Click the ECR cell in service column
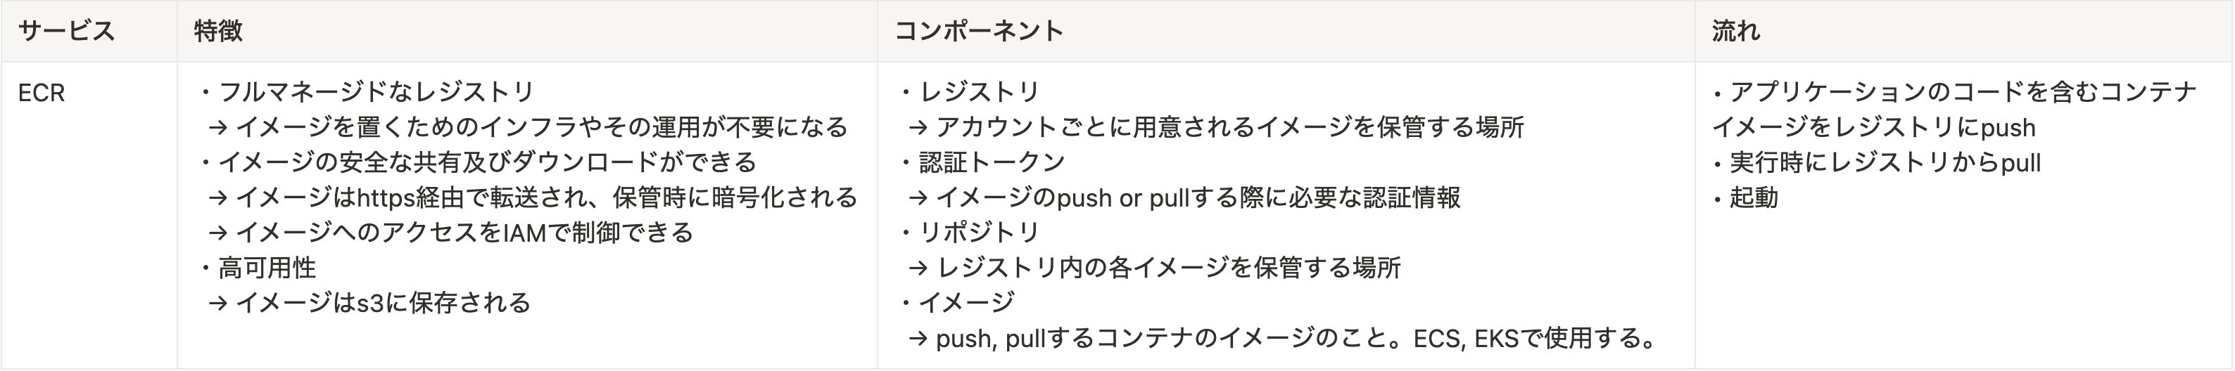Image resolution: width=2235 pixels, height=371 pixels. (42, 93)
